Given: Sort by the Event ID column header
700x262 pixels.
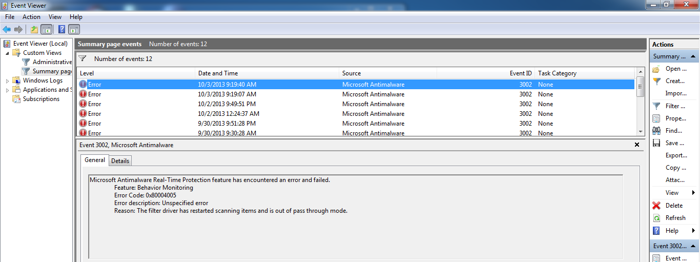Looking at the screenshot, I should [x=486, y=73].
